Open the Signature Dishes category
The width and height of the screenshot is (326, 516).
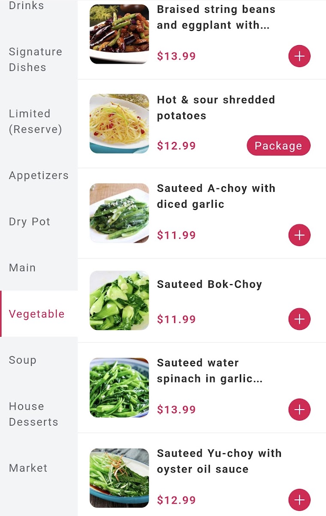coord(36,59)
